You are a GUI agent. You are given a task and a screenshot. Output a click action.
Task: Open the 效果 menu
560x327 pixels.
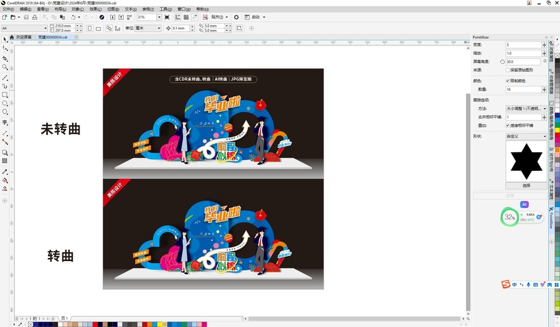(x=95, y=9)
